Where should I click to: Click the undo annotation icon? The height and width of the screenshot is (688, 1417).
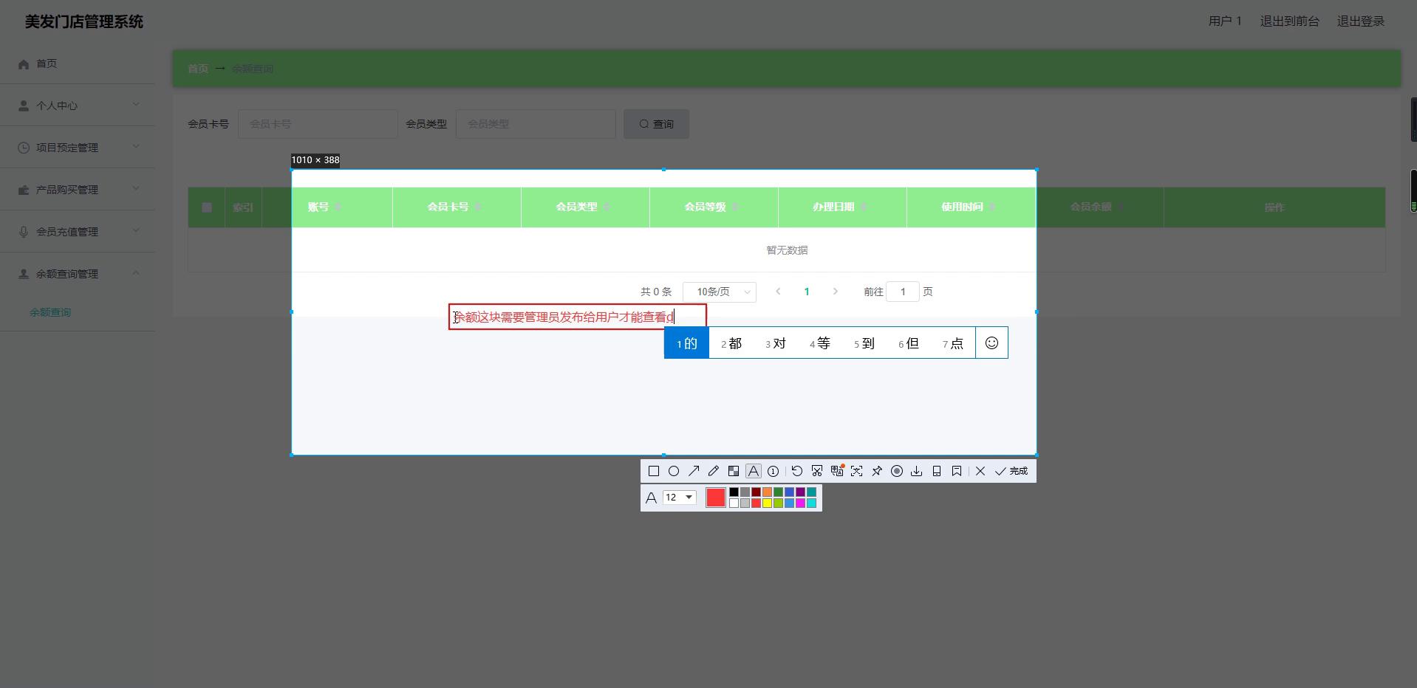796,471
